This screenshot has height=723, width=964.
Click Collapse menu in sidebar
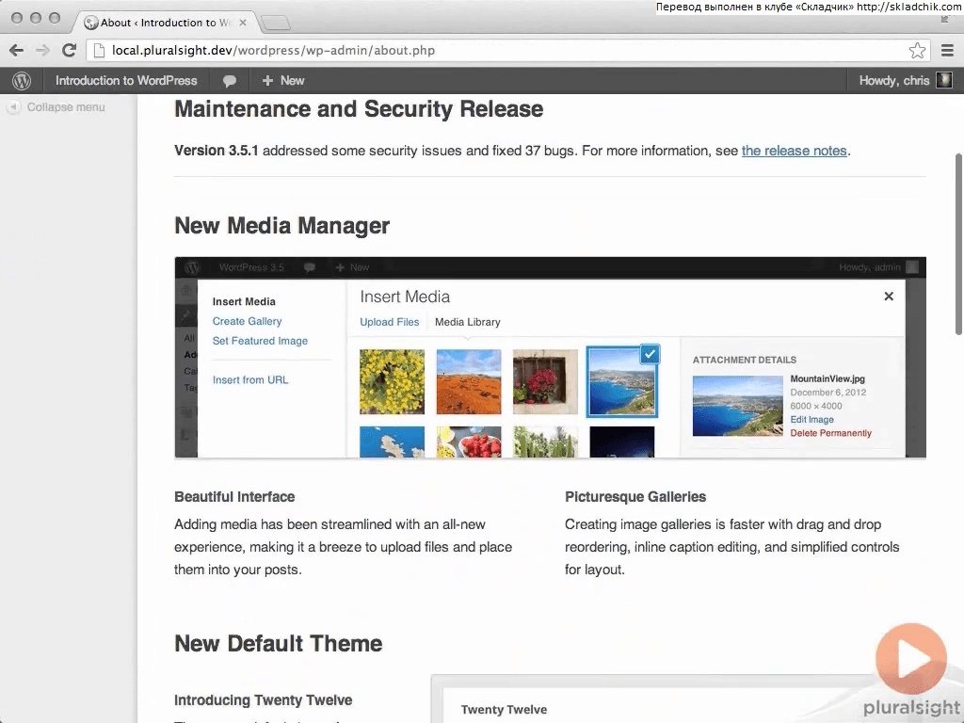[x=56, y=107]
